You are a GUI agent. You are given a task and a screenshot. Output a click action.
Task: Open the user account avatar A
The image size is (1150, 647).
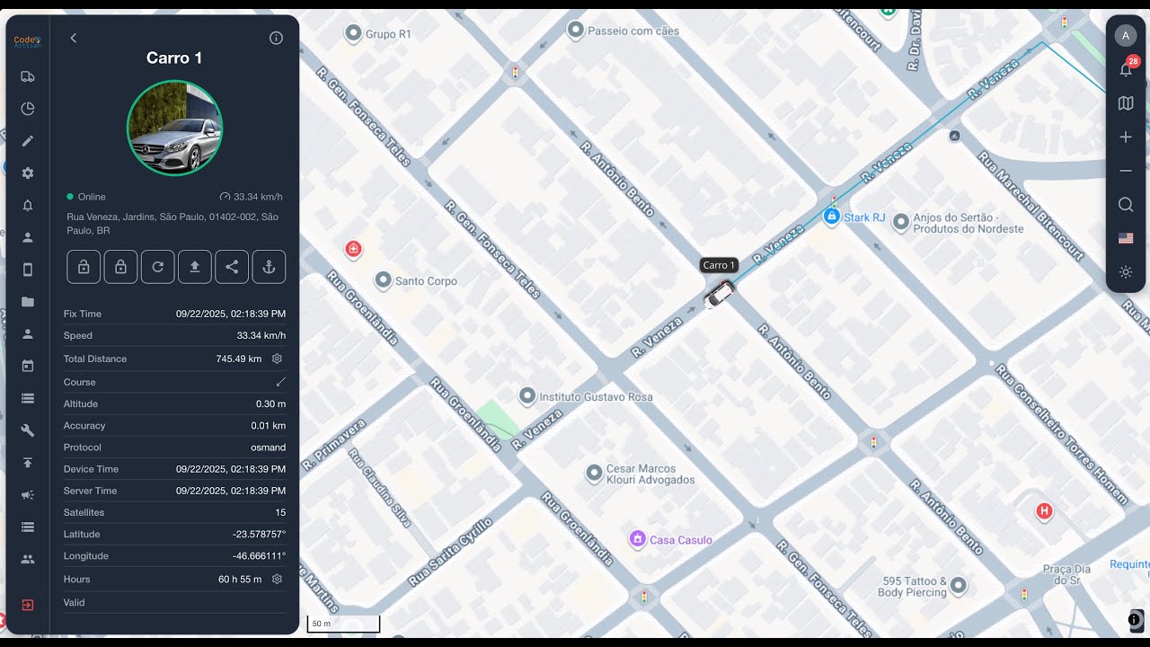1126,35
